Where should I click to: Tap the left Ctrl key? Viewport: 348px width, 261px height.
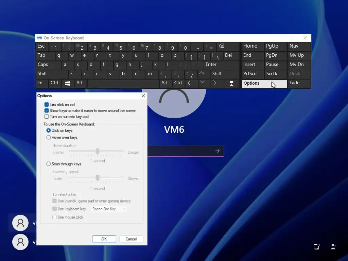pos(55,84)
